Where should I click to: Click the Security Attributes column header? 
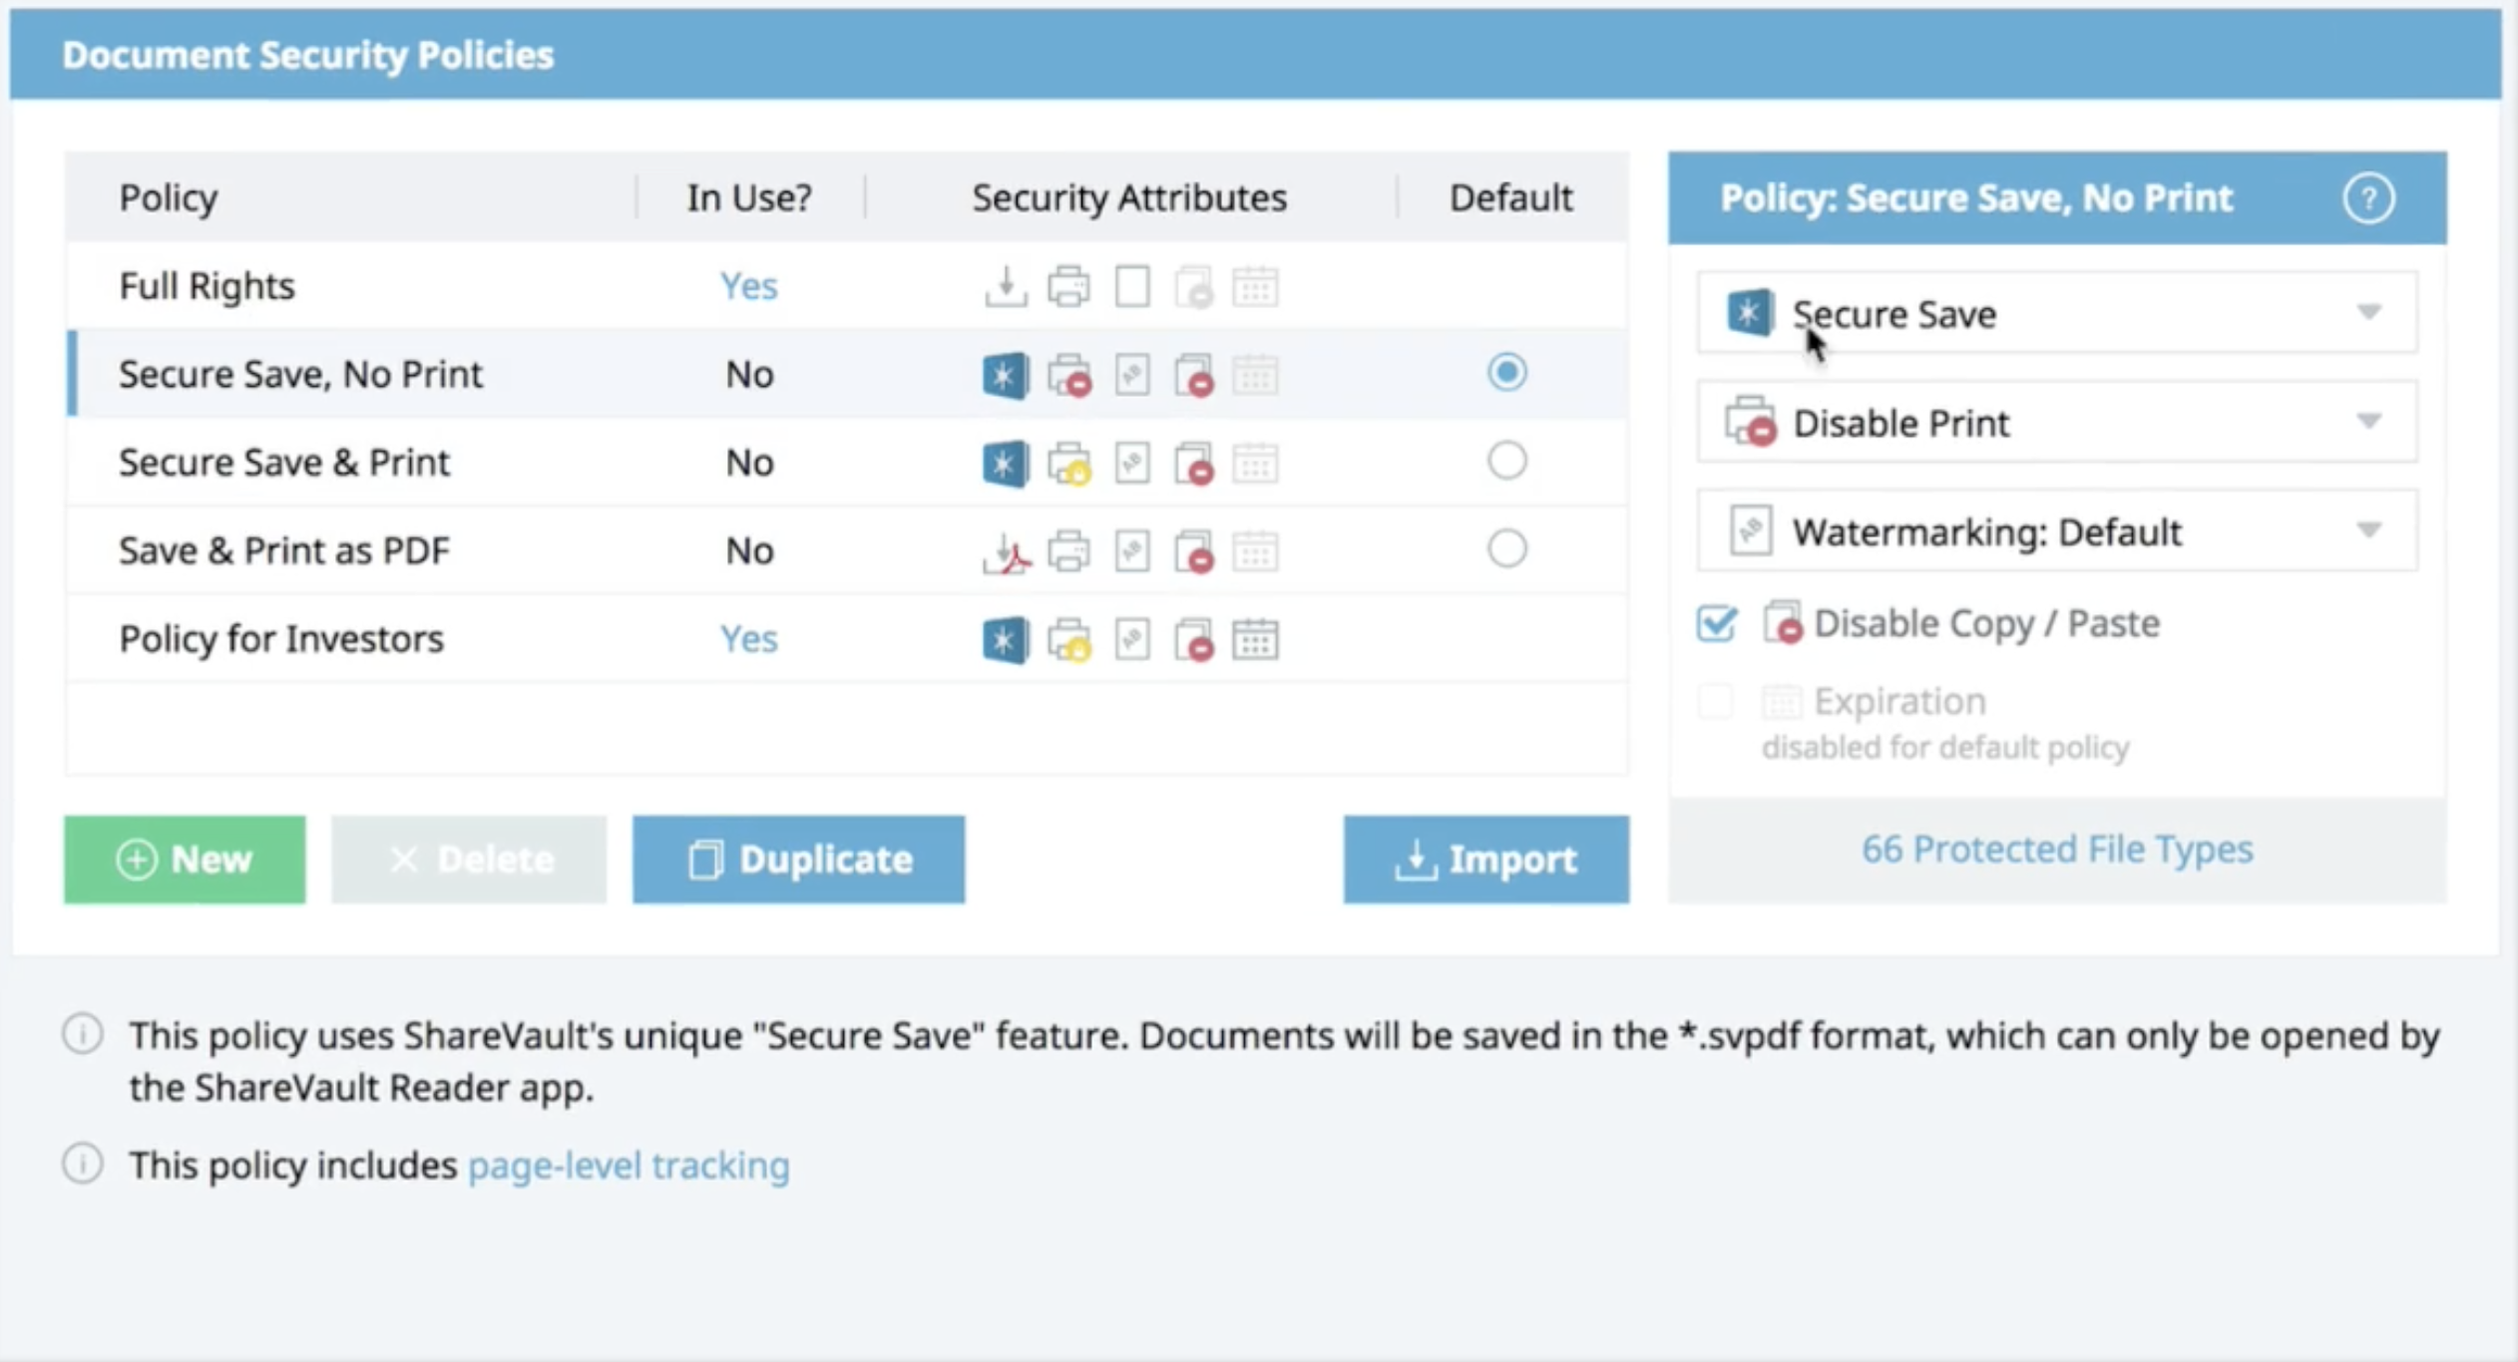tap(1129, 197)
